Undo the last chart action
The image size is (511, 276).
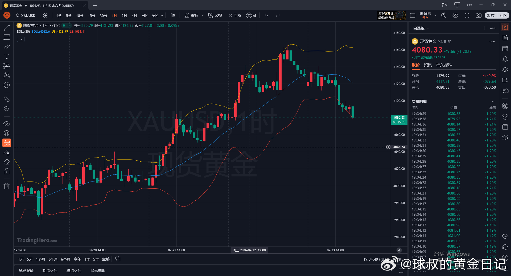point(266,15)
